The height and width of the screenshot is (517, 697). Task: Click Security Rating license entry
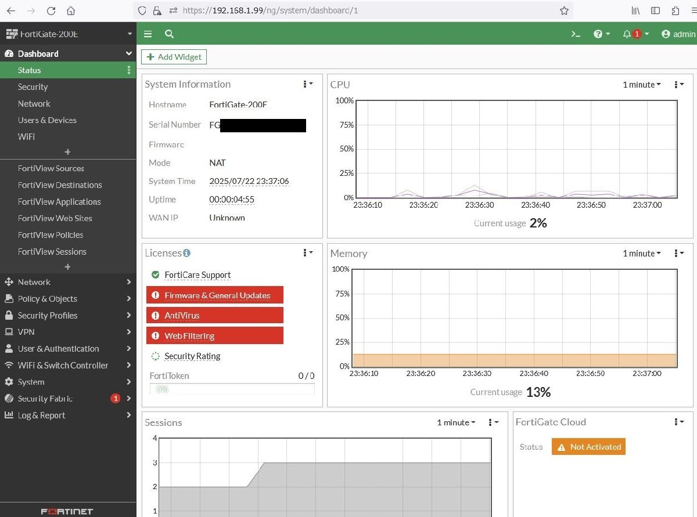click(x=192, y=356)
